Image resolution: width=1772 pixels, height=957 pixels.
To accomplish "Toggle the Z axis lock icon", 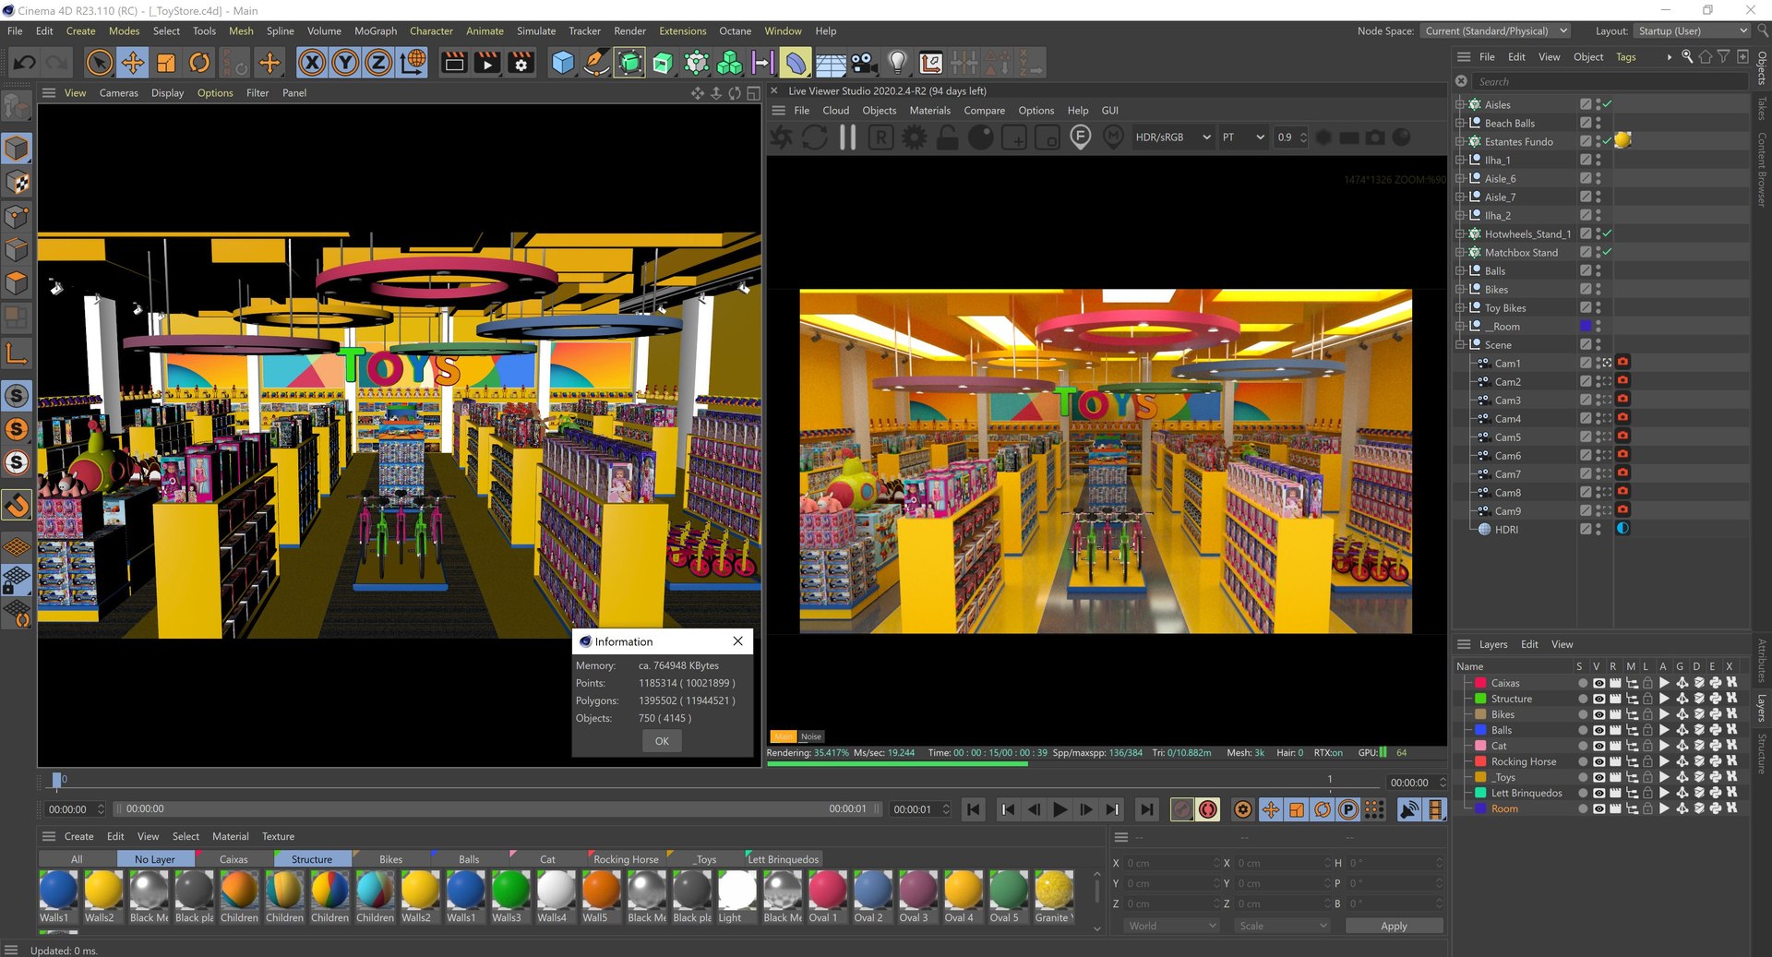I will 378,63.
